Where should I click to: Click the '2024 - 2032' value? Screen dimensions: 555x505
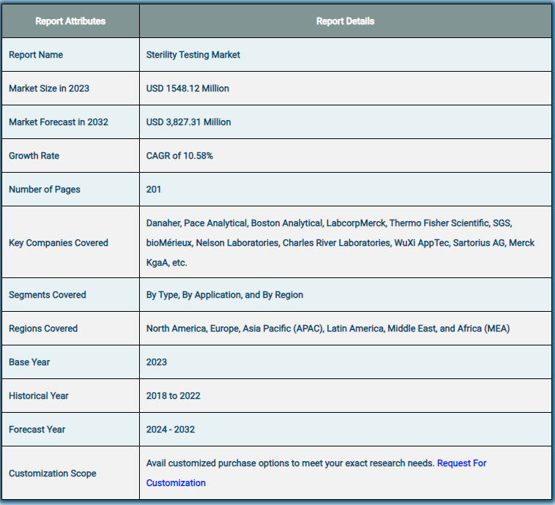tap(171, 430)
